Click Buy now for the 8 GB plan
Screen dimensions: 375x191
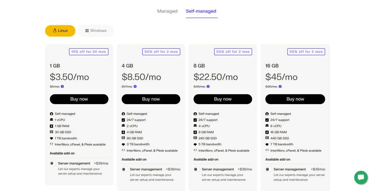click(x=223, y=99)
